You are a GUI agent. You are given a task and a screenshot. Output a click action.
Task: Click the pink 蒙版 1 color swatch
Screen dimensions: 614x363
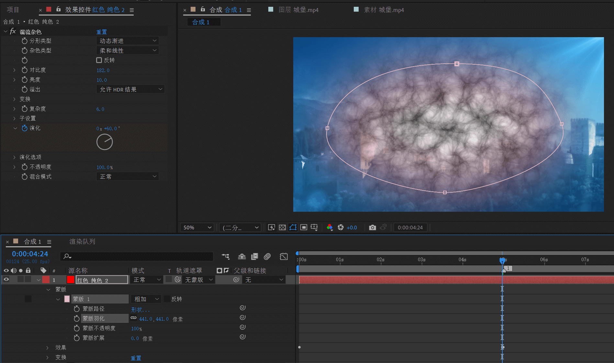(x=67, y=299)
